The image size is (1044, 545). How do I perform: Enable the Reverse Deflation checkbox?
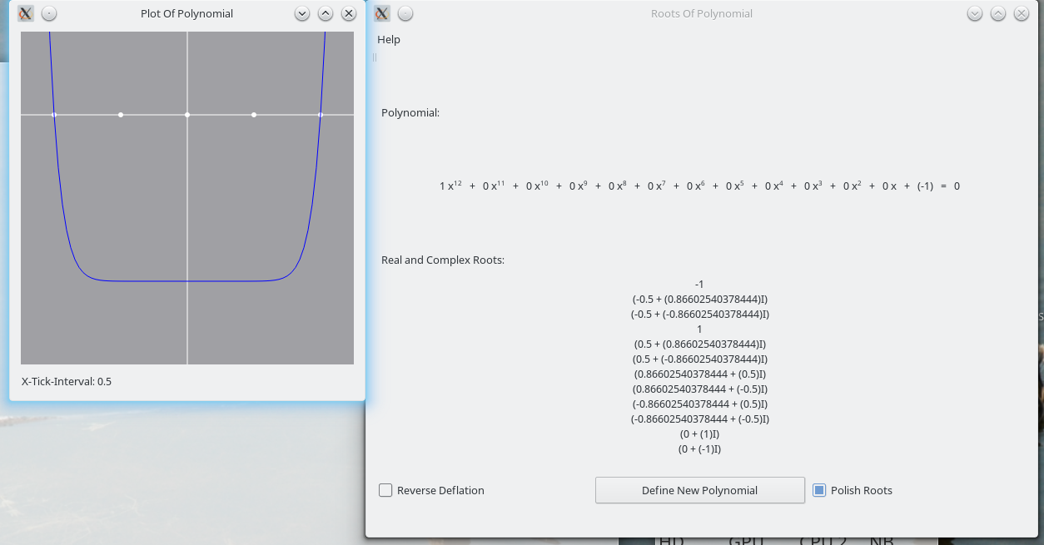pyautogui.click(x=385, y=490)
